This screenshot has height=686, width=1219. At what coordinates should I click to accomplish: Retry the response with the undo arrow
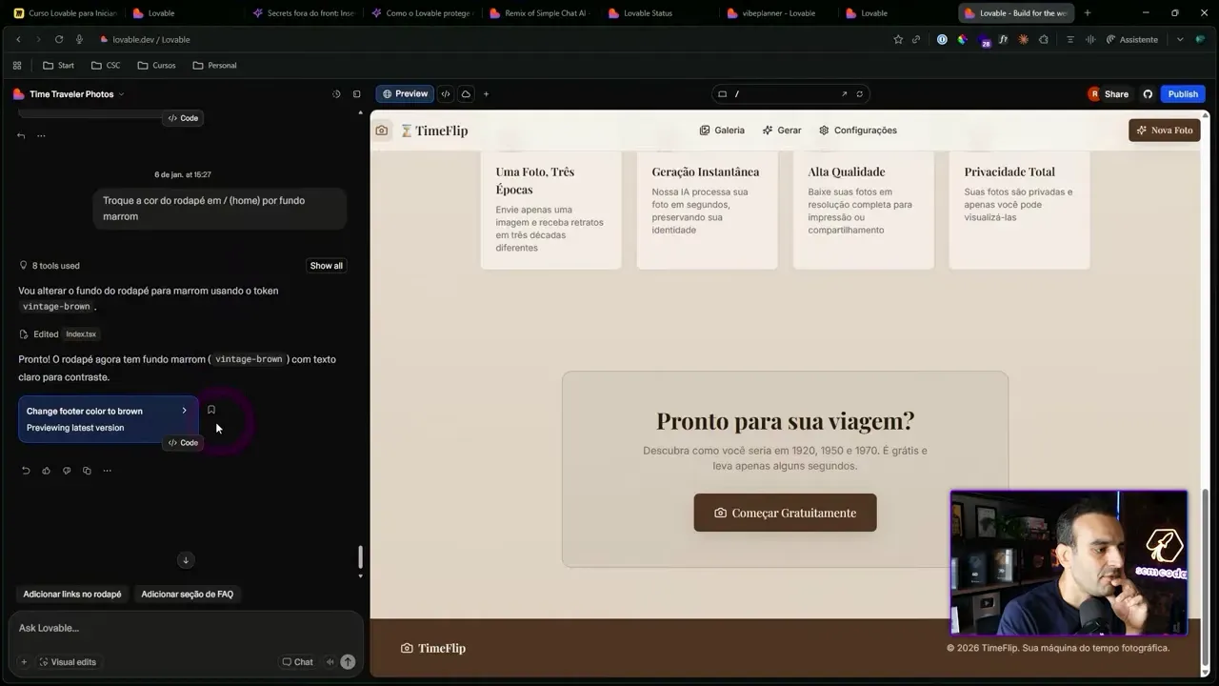click(26, 470)
